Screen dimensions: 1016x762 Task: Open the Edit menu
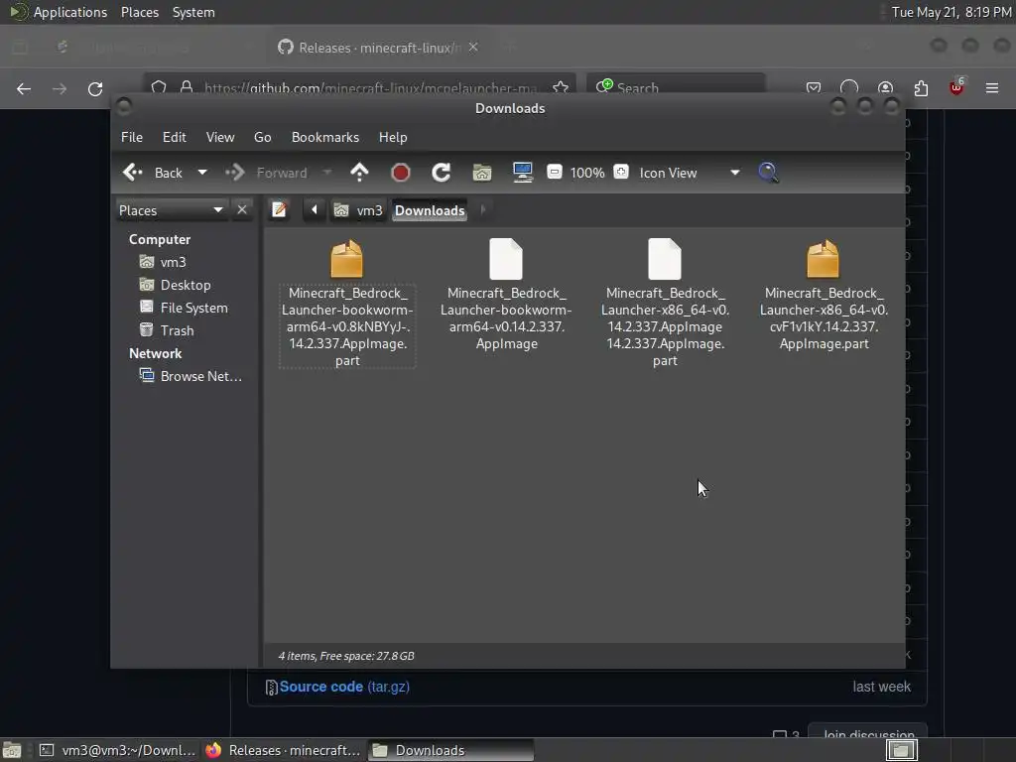point(175,137)
